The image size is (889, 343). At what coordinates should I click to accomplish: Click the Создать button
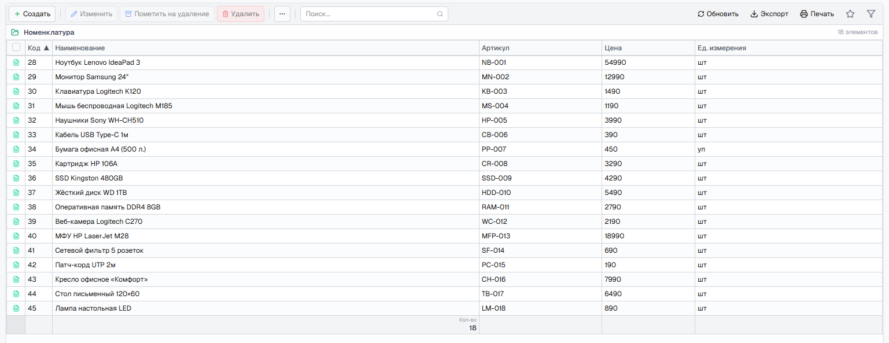click(32, 14)
